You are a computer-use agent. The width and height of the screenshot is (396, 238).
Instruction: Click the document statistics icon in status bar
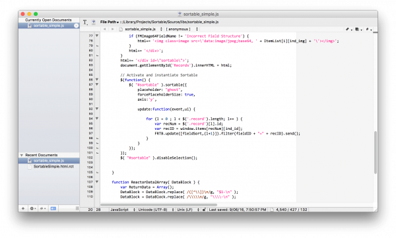(x=272, y=210)
